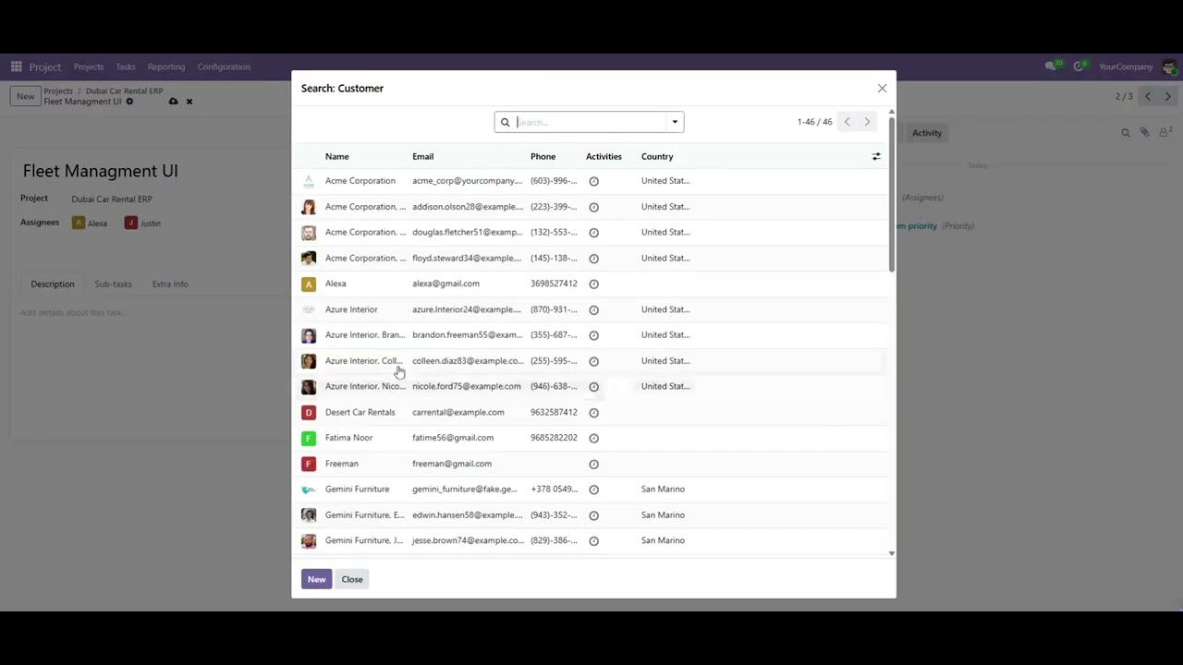Click the dialog vertical scrollbar
This screenshot has height=665, width=1183.
(x=891, y=194)
